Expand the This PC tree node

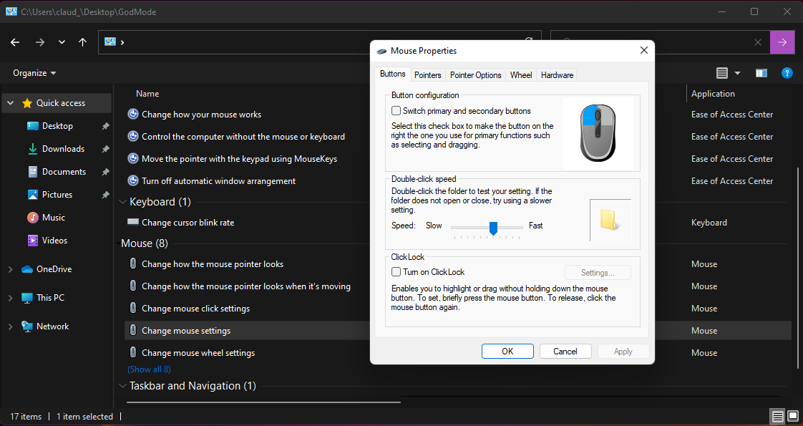(10, 298)
